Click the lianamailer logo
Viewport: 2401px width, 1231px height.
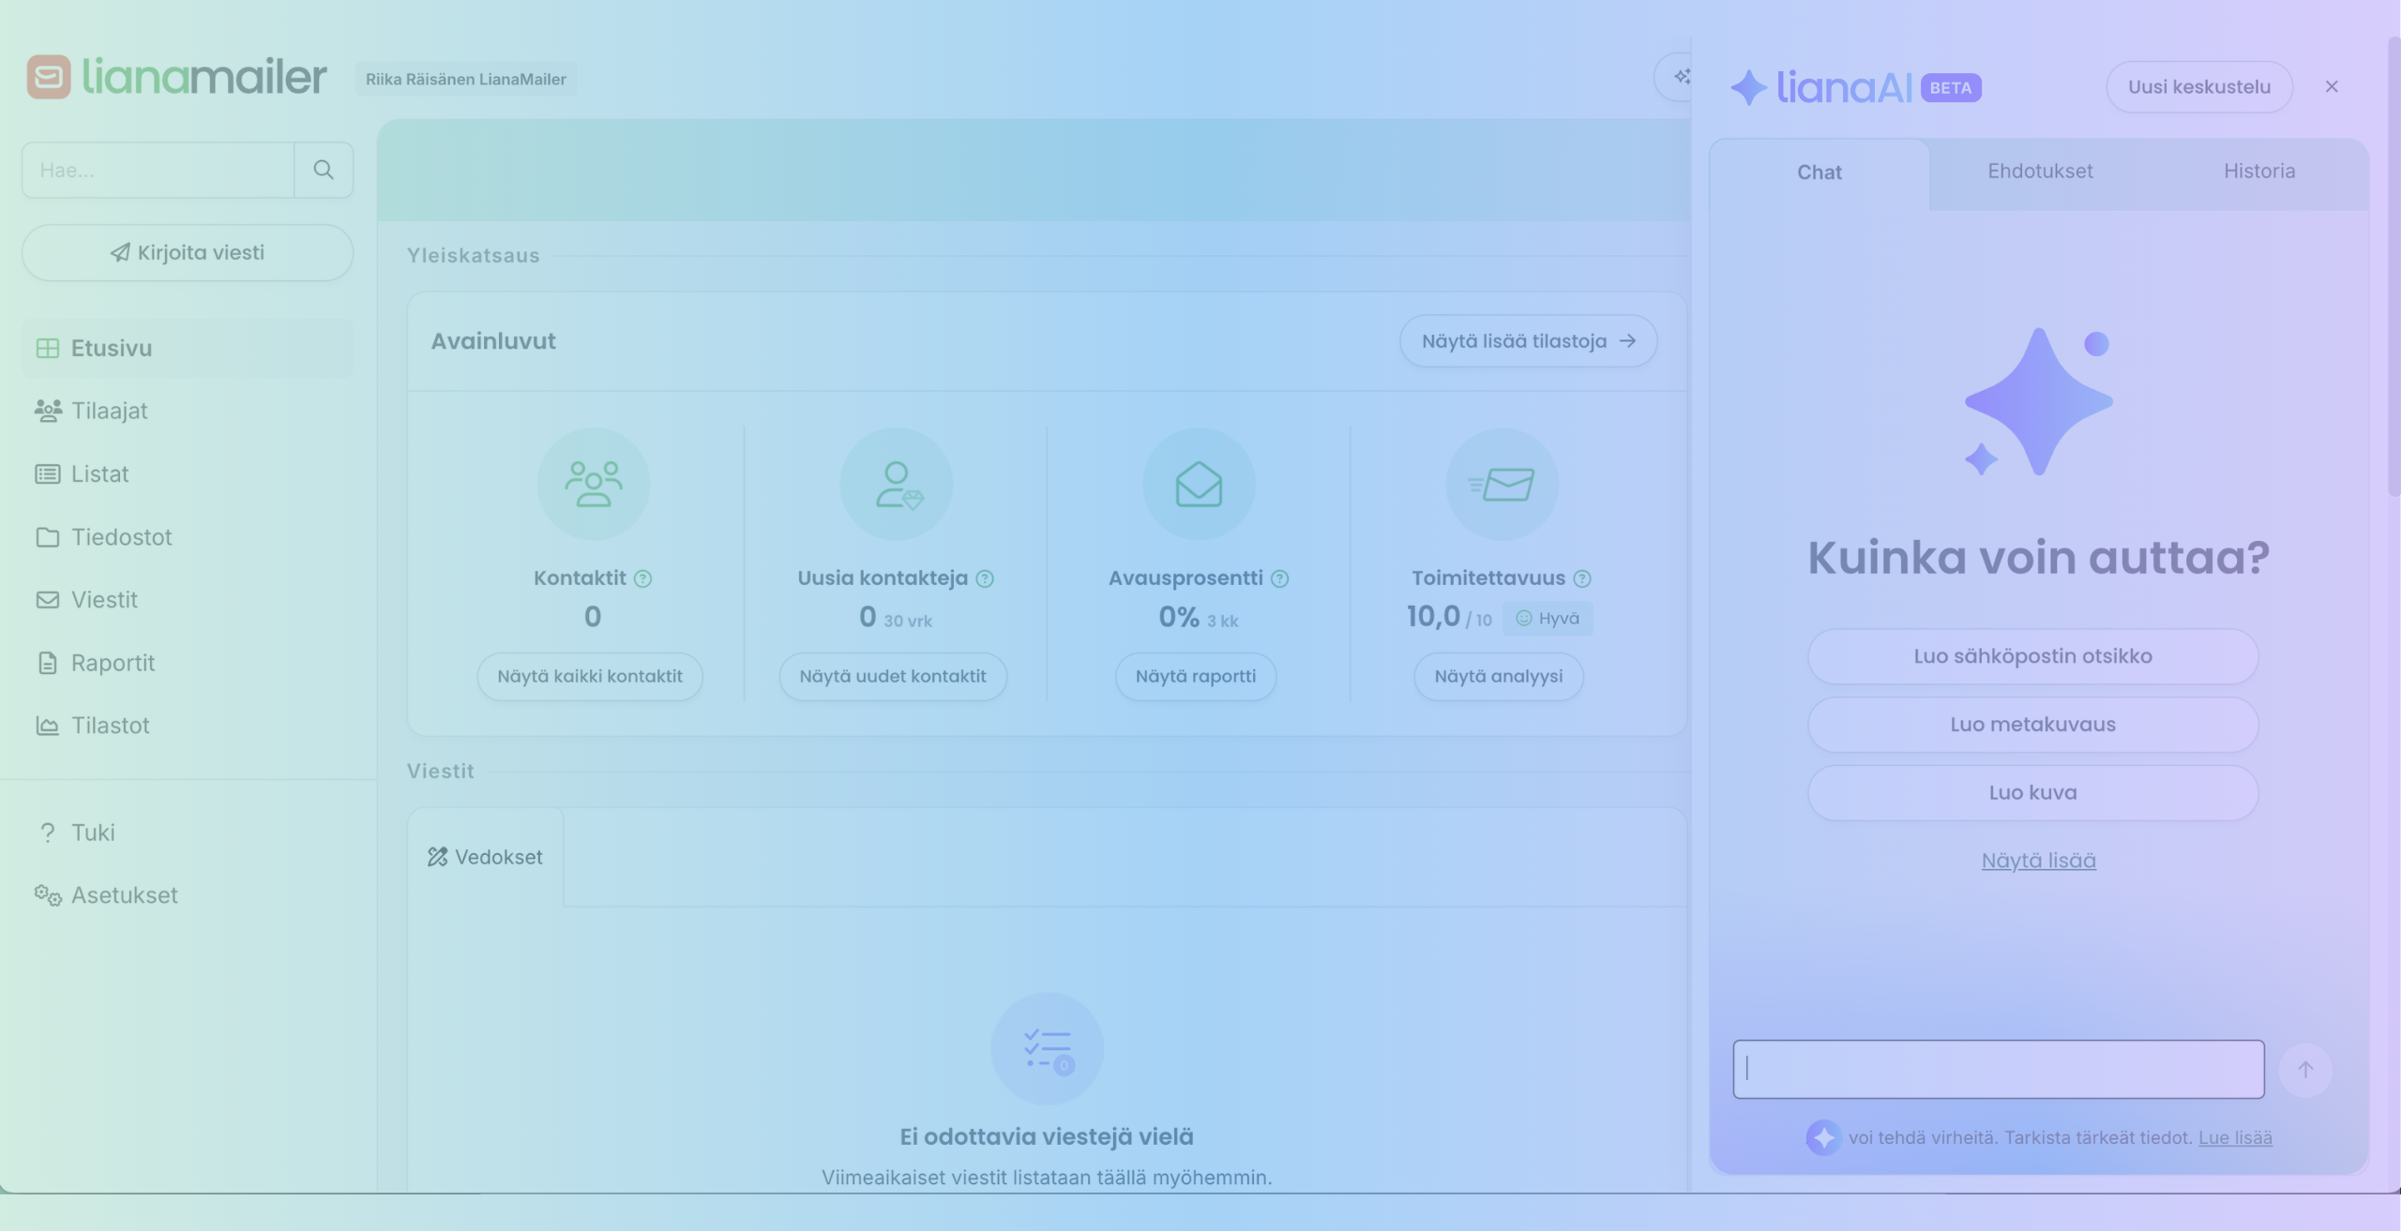pos(177,77)
